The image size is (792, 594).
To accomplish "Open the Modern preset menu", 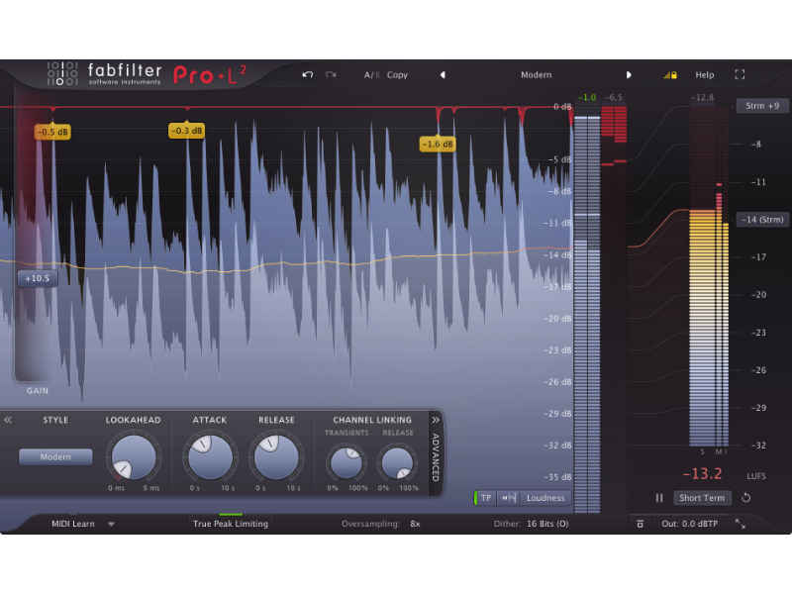I will pyautogui.click(x=536, y=75).
